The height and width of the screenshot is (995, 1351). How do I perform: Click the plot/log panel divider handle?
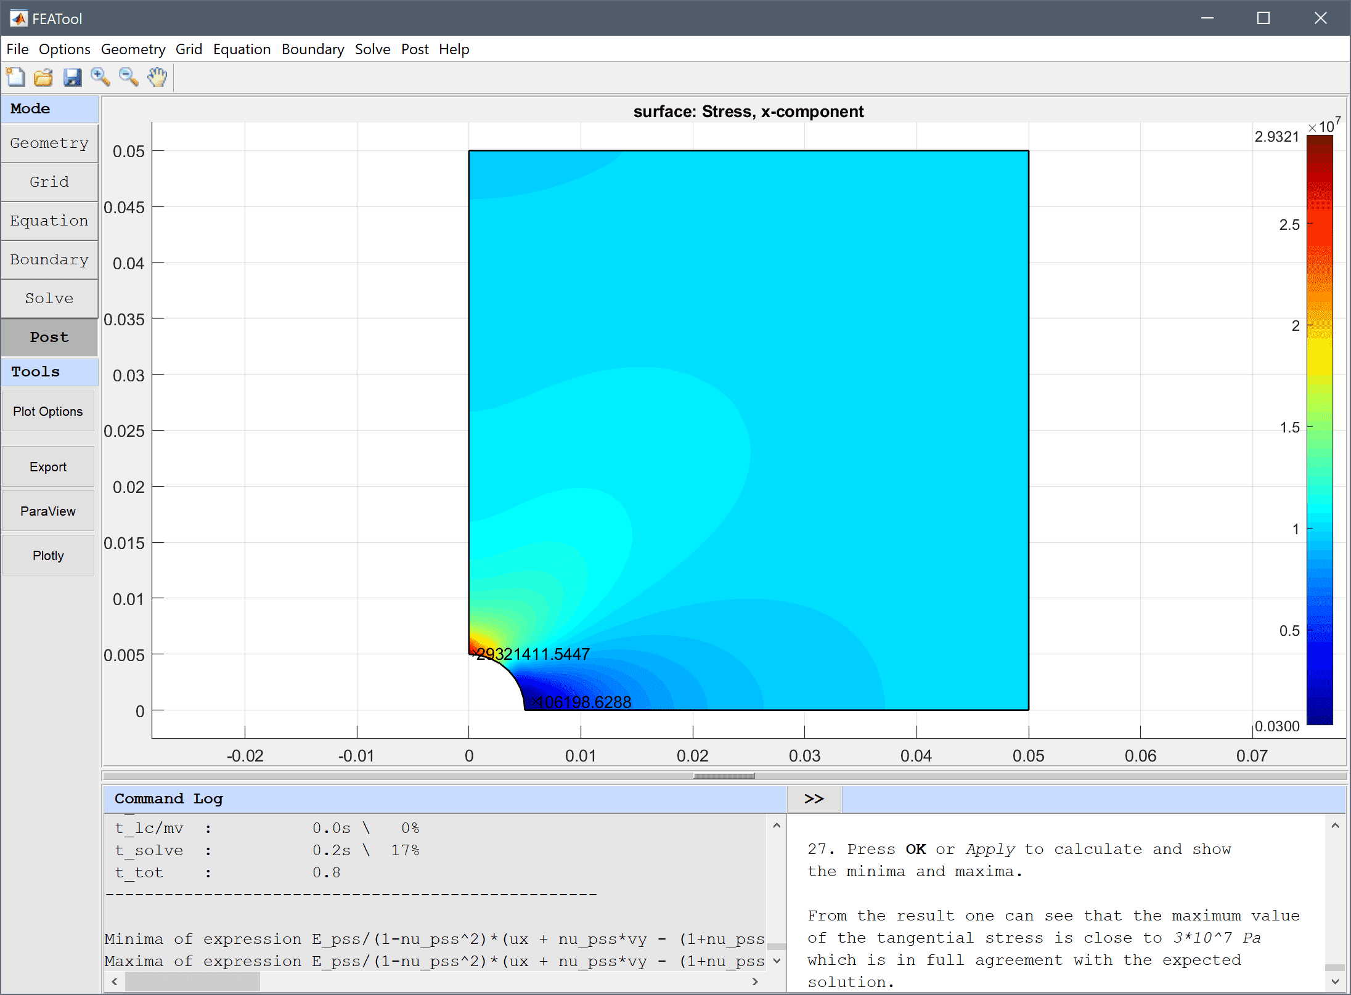tap(724, 776)
